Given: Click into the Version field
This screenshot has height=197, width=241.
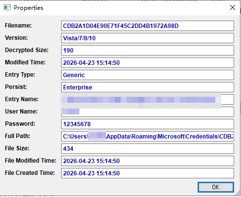Looking at the screenshot, I should 147,38.
